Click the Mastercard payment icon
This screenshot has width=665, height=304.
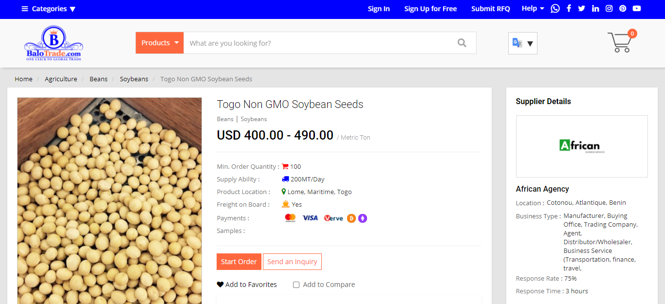(x=290, y=218)
